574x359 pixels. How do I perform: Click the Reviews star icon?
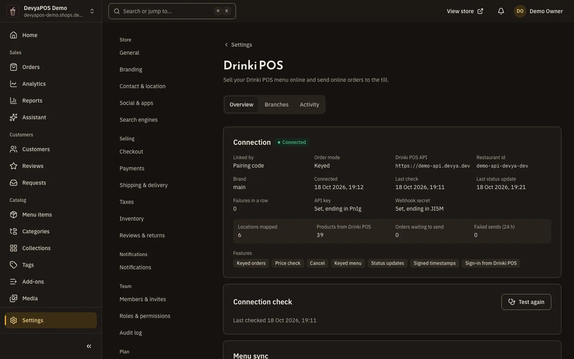click(14, 166)
